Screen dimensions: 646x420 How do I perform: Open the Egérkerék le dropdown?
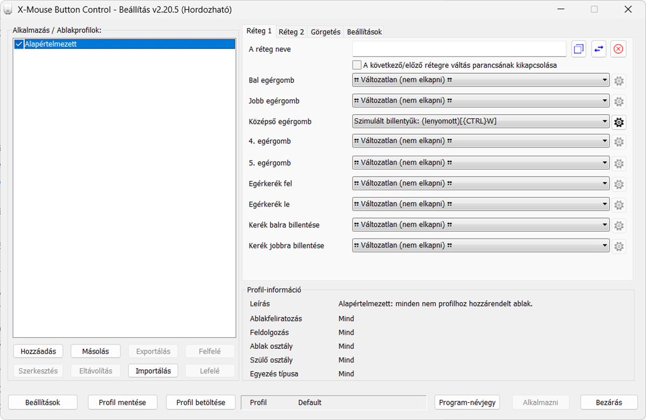[481, 204]
